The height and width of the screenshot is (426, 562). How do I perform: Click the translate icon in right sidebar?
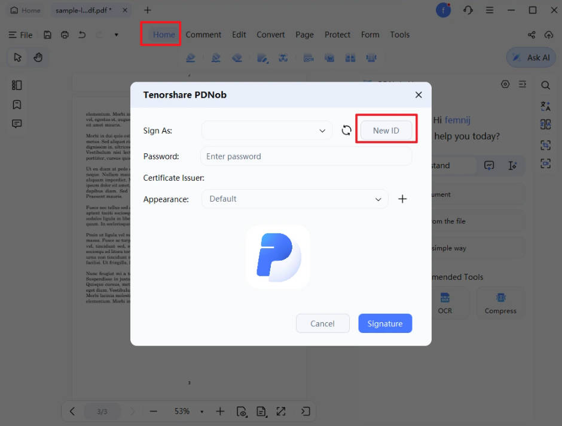coord(545,106)
